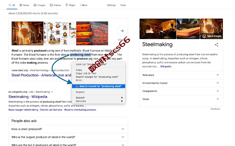
Task: Switch to the Videos tab
Action: (x=55, y=5)
